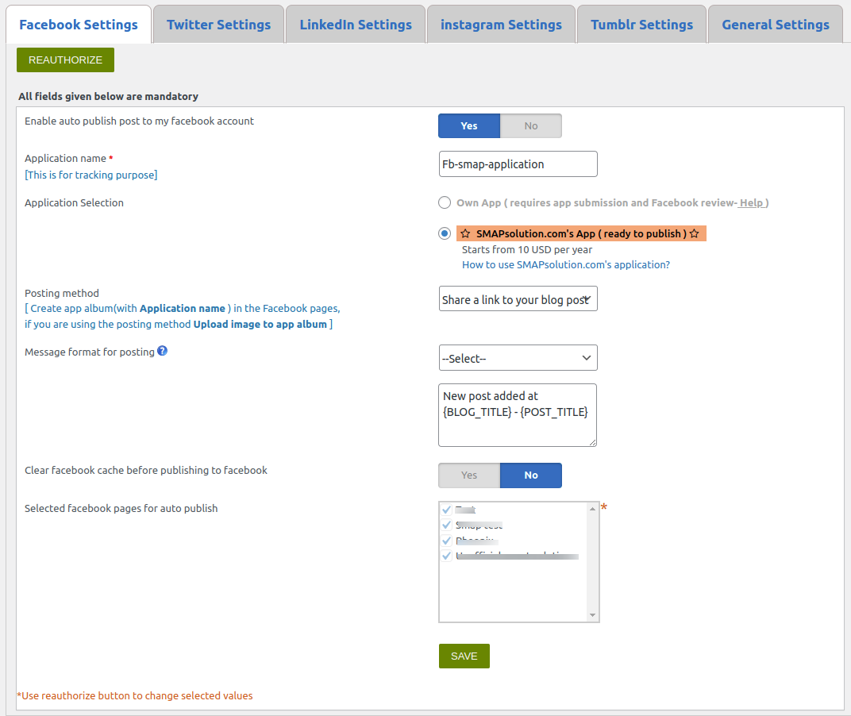Click the star icon after ready to publish
This screenshot has width=851, height=716.
[694, 233]
